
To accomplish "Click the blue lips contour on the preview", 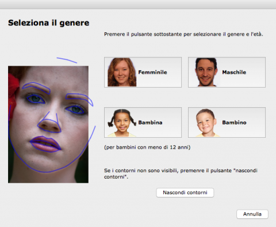I will [45, 144].
